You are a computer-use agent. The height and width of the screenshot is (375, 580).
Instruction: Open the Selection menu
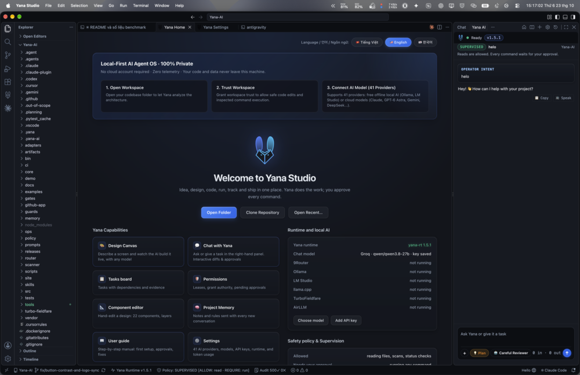(79, 5)
